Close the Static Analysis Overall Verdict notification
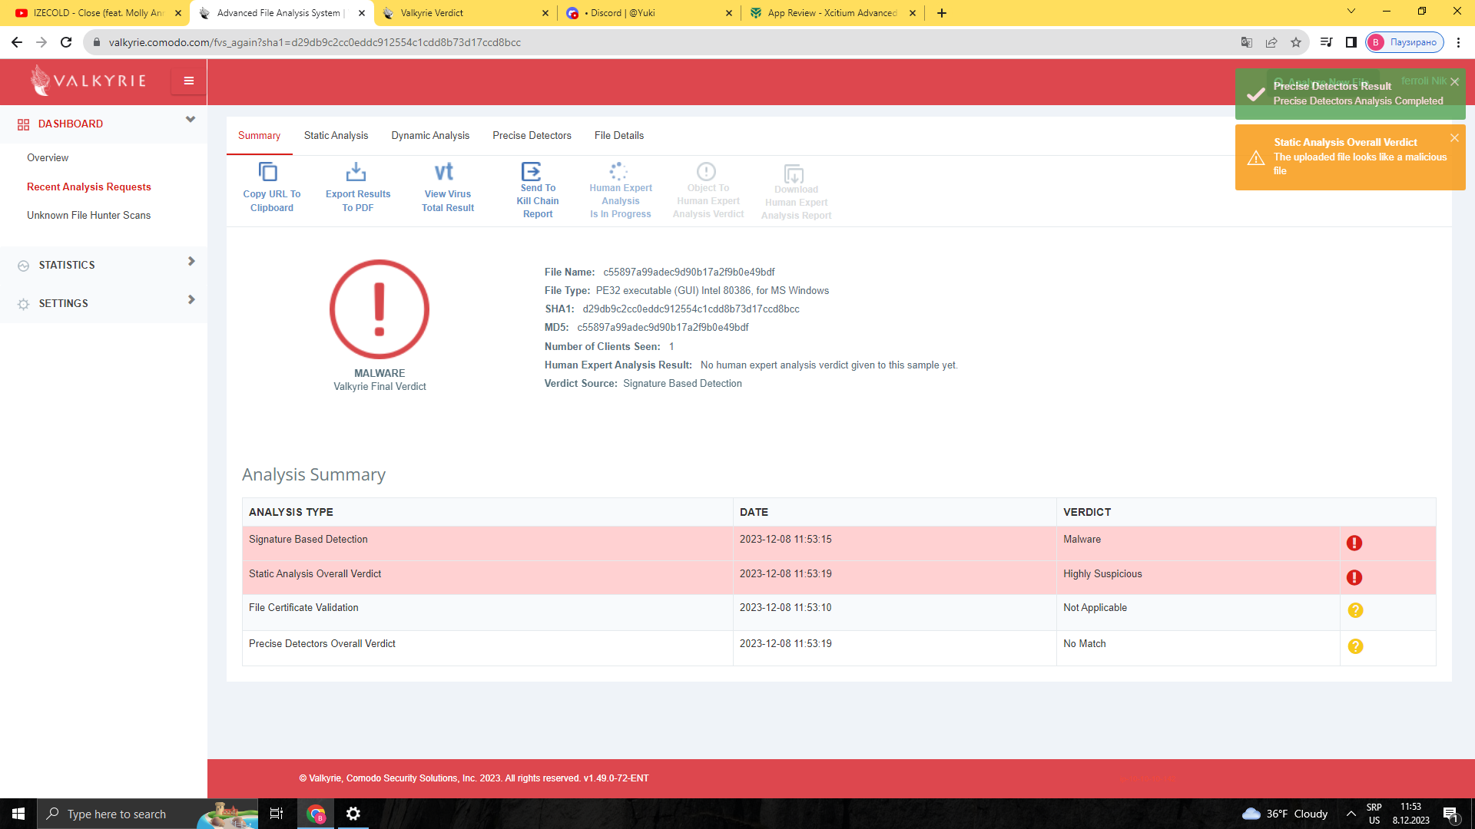Screen dimensions: 1475x829 tap(1454, 138)
